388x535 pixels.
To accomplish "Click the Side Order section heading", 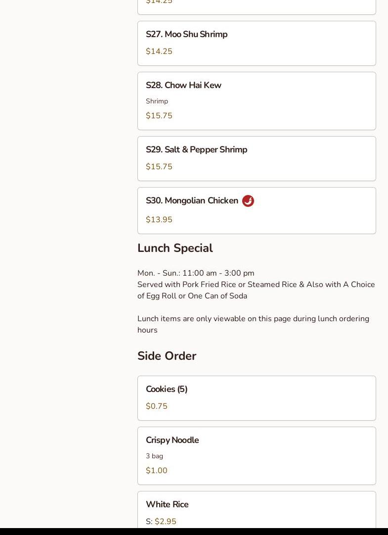I will coord(167,356).
